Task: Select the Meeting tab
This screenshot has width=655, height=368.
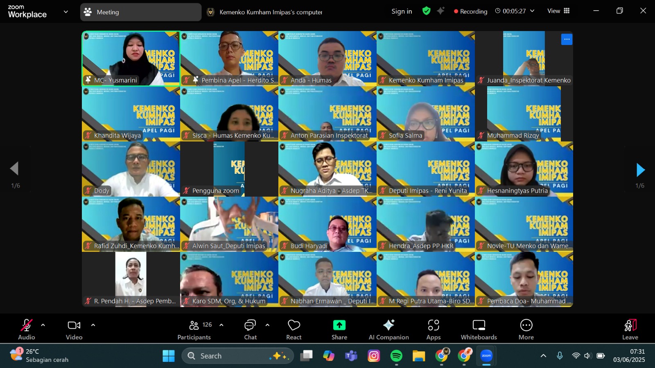Action: coord(140,12)
